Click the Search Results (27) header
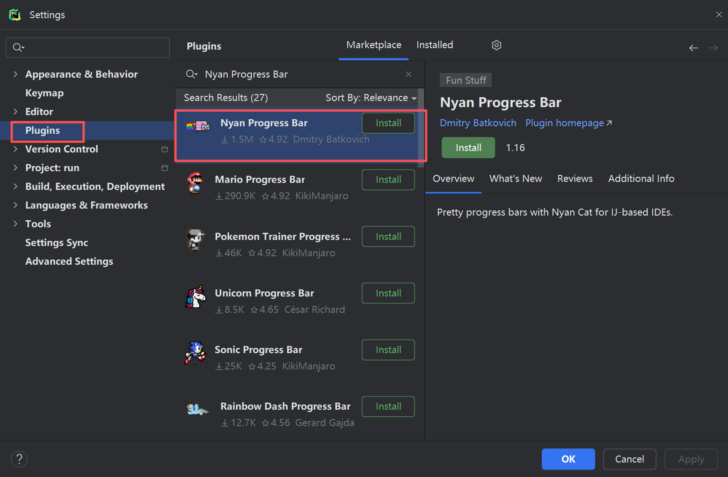 click(x=226, y=98)
